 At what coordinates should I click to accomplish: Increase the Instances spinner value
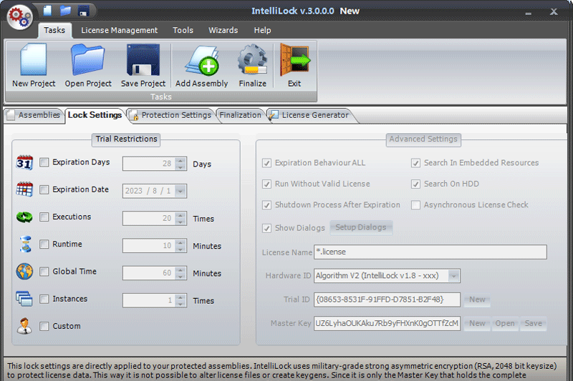click(x=180, y=297)
